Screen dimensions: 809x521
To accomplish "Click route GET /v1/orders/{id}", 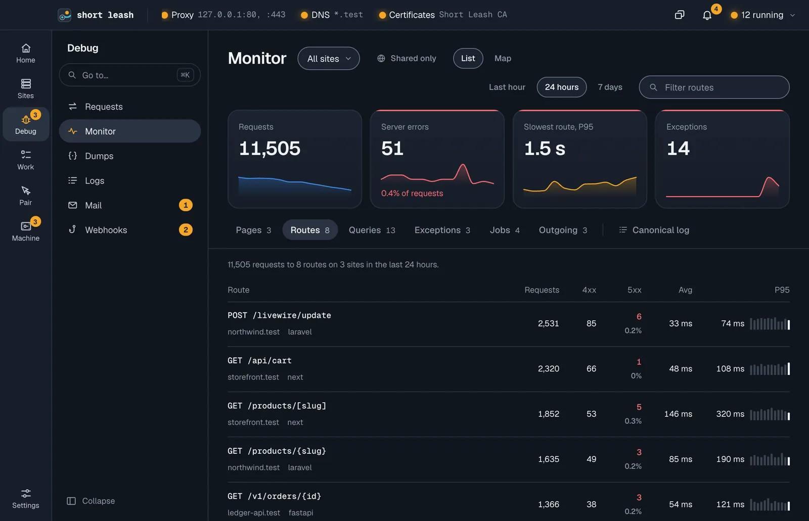I will click(x=274, y=496).
